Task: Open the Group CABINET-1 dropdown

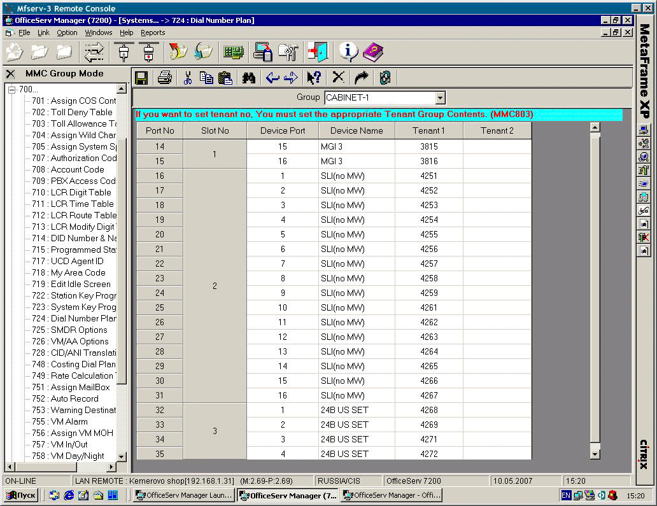Action: 440,98
